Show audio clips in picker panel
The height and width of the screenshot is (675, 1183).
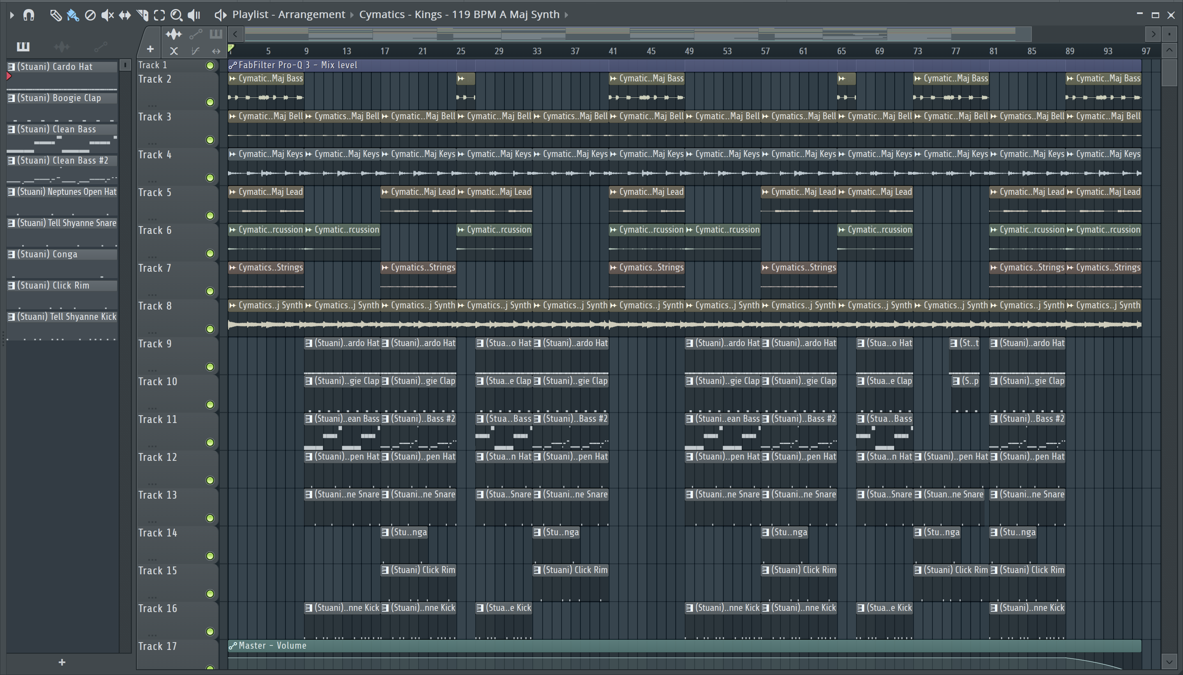tap(62, 46)
